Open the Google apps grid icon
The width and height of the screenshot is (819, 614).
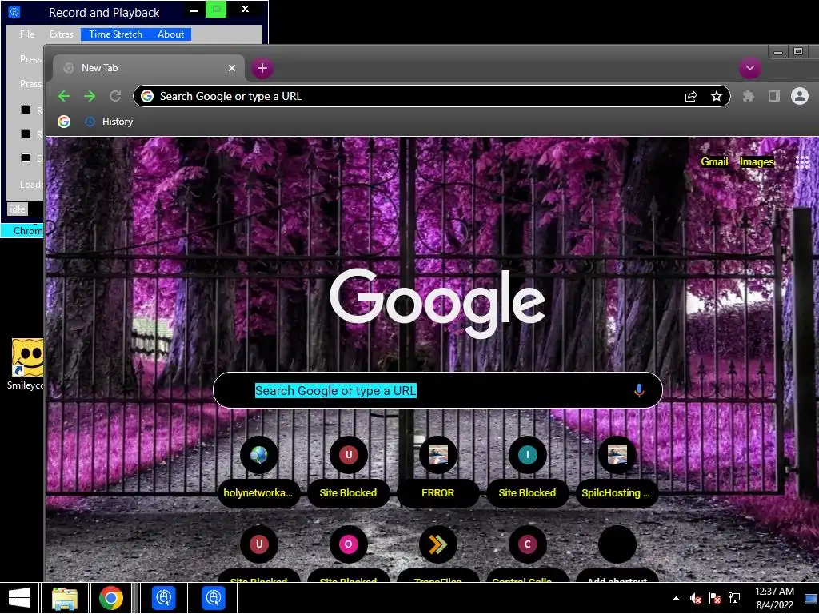[x=801, y=161]
